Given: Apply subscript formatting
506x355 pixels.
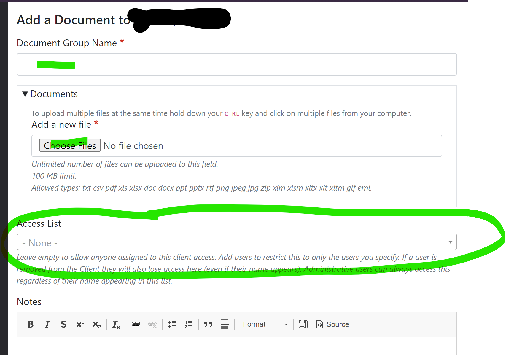Looking at the screenshot, I should point(96,324).
